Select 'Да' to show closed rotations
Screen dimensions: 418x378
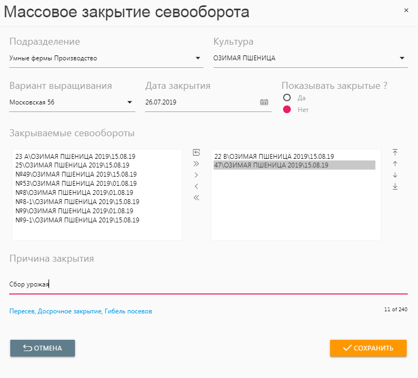coord(287,98)
